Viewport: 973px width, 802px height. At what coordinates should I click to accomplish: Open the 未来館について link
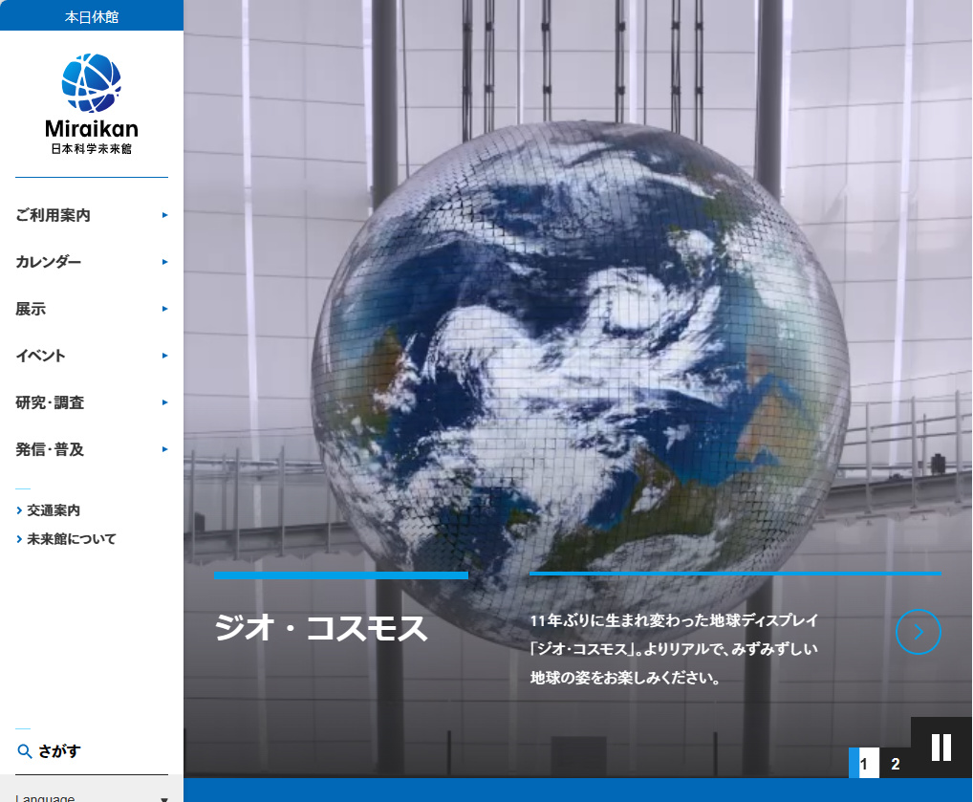[72, 540]
